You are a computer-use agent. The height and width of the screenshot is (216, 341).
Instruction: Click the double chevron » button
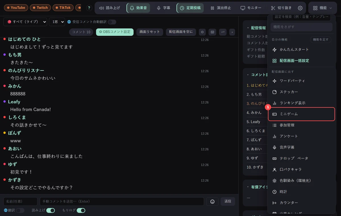pos(232,32)
